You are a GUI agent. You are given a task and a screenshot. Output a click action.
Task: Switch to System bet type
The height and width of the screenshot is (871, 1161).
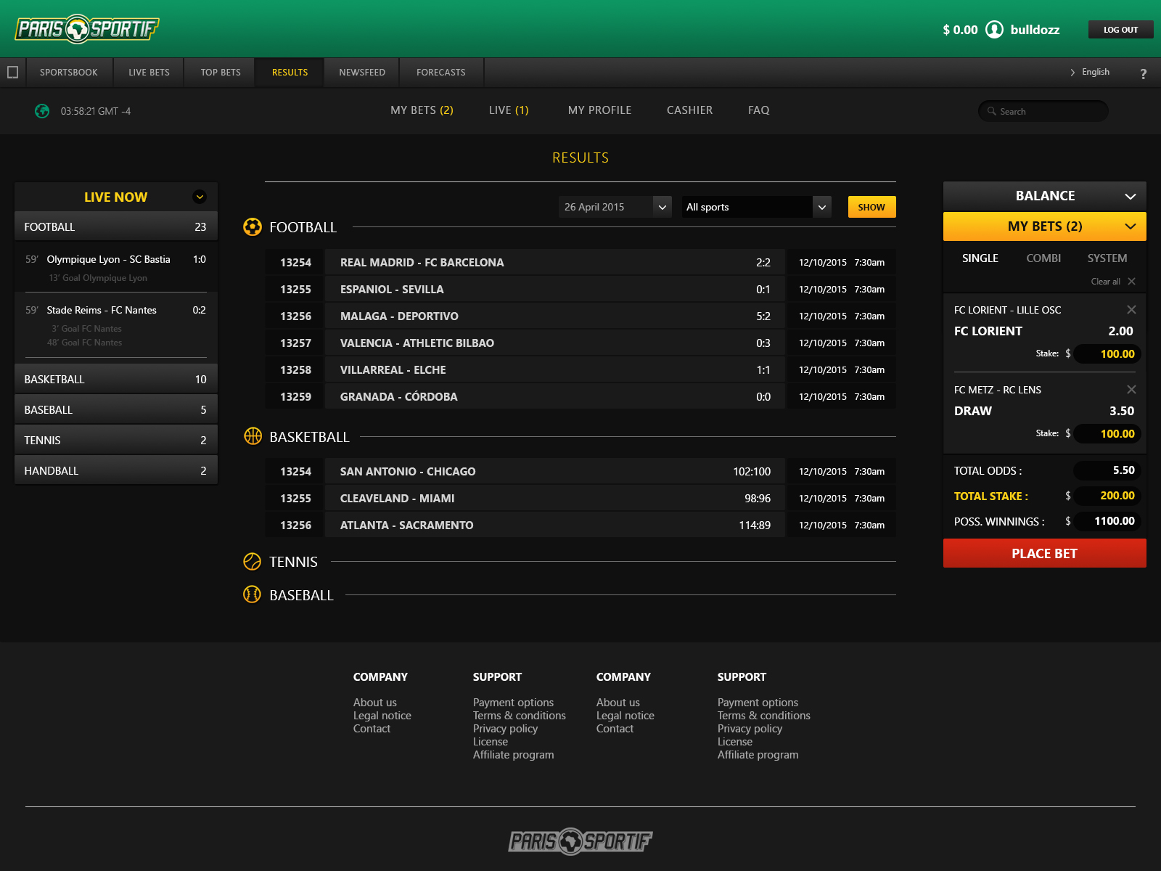point(1107,258)
